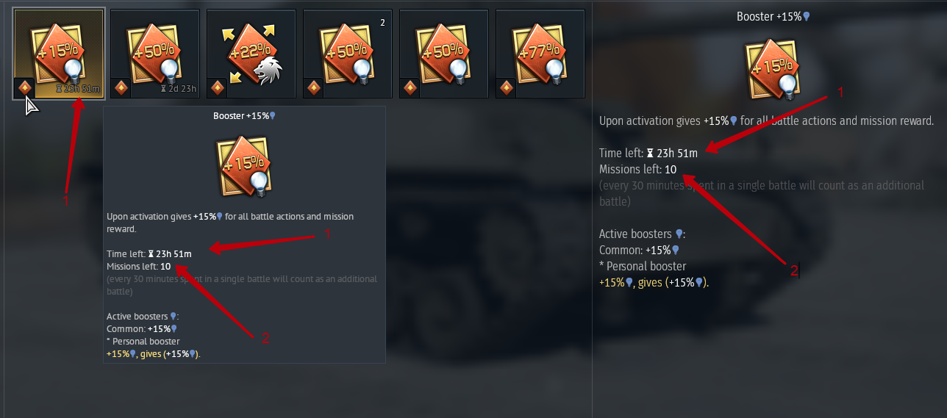Screen dimensions: 947x418
Task: Click Time left 23h 51m in right panel
Action: tap(648, 153)
